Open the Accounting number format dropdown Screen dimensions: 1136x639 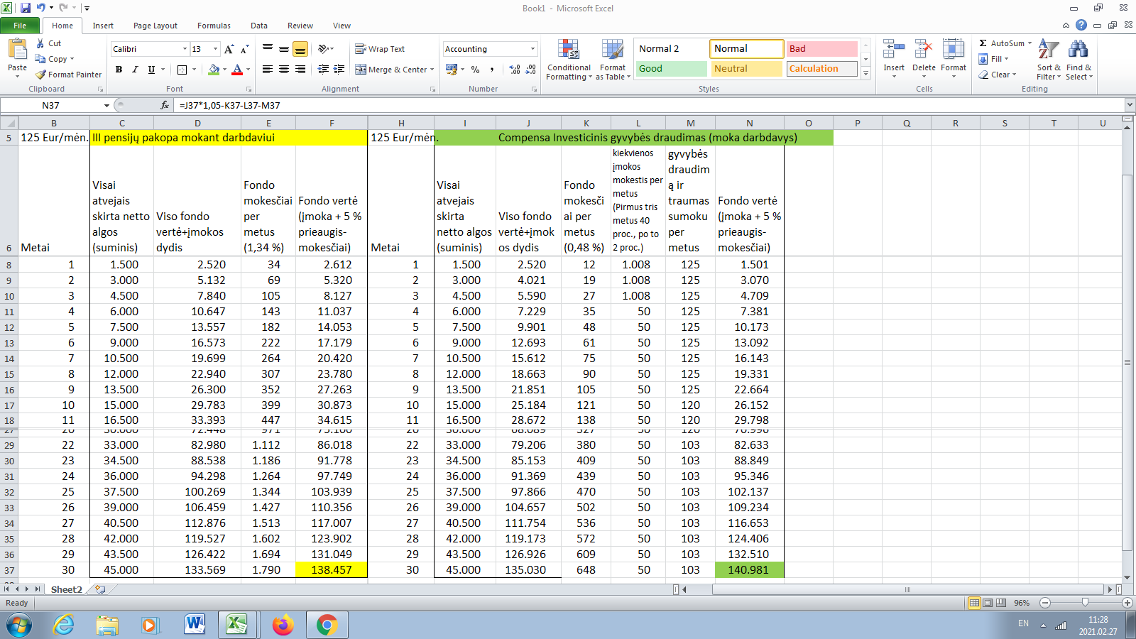pos(532,49)
